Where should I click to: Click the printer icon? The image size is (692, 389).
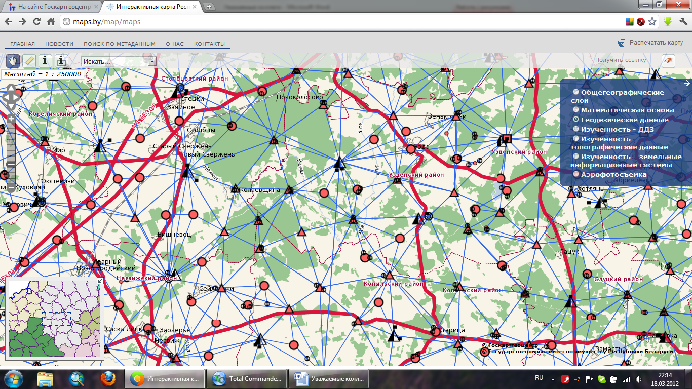click(622, 43)
